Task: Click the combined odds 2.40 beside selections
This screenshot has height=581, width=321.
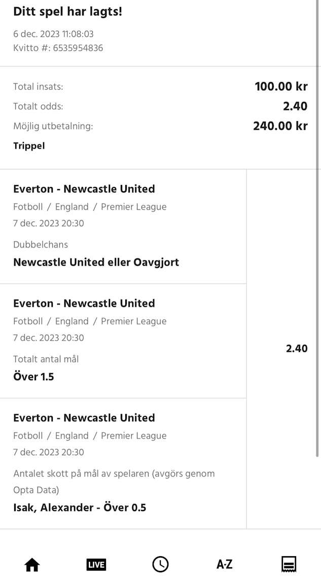Action: [x=297, y=349]
